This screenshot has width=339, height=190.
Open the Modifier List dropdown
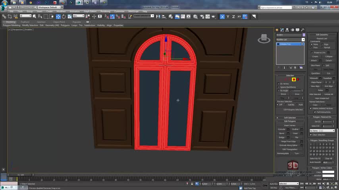tap(303, 40)
